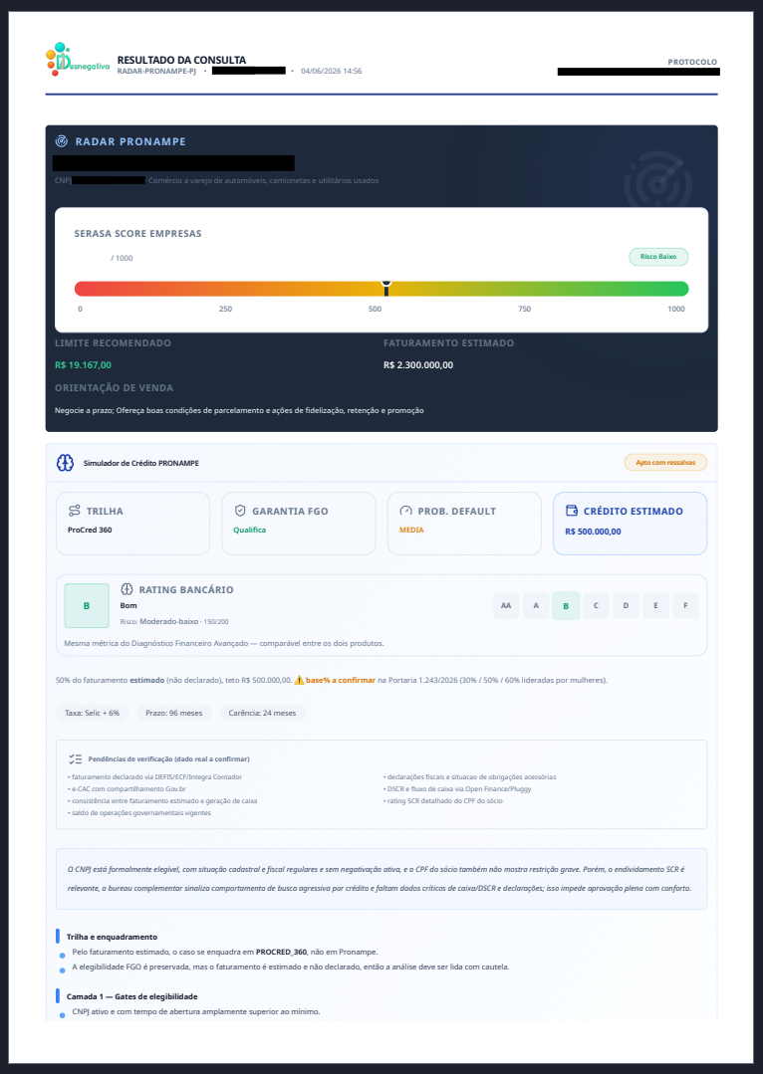The image size is (763, 1074).
Task: Click the 'consistência entre faturamento estimado' item
Action: tap(162, 800)
